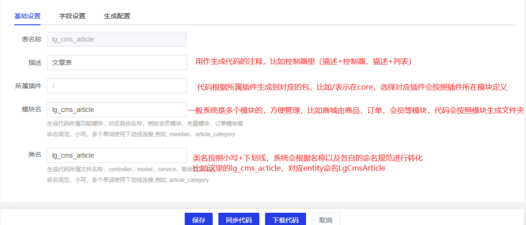
Task: Click the 模块名 hint mentioning member, article_category
Action: [140, 134]
